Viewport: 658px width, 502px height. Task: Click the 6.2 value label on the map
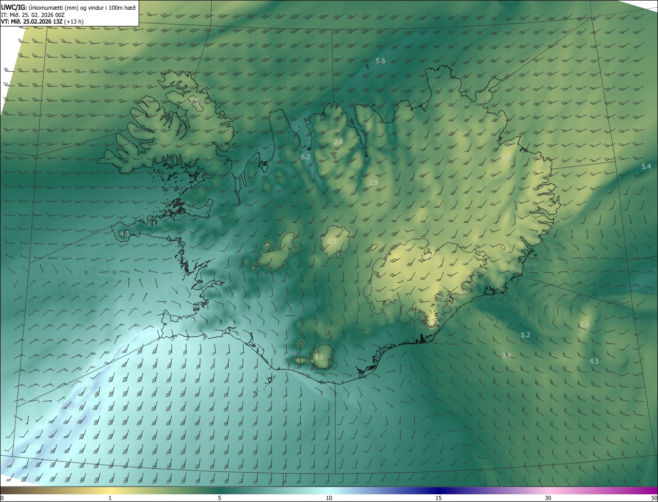coord(305,157)
